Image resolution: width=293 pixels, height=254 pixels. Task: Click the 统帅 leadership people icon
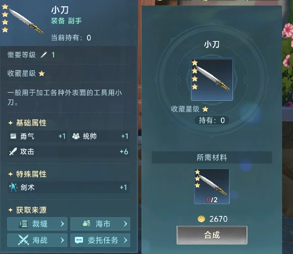click(76, 136)
